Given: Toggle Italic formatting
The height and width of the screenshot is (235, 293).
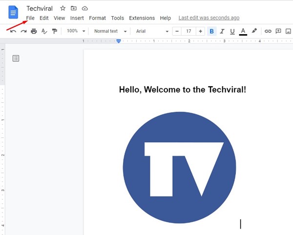Looking at the screenshot, I should [x=222, y=31].
